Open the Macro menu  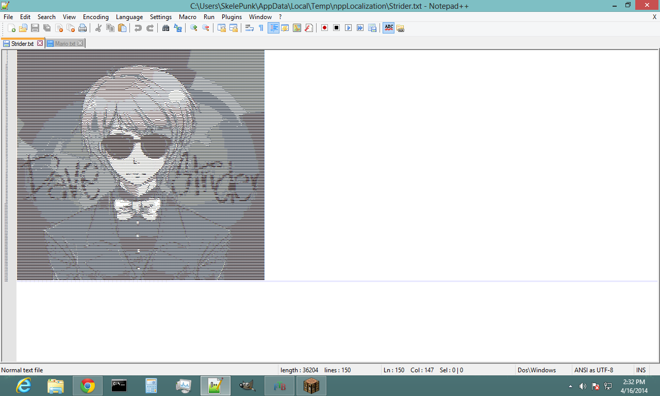pos(188,17)
